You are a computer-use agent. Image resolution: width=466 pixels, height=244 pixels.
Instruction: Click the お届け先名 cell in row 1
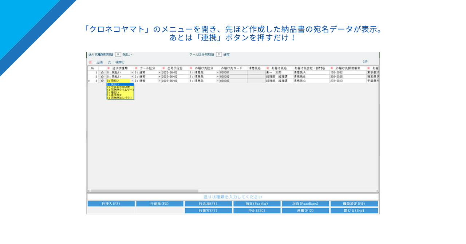279,72
